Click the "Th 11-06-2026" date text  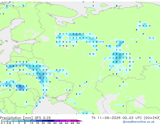(x=106, y=118)
